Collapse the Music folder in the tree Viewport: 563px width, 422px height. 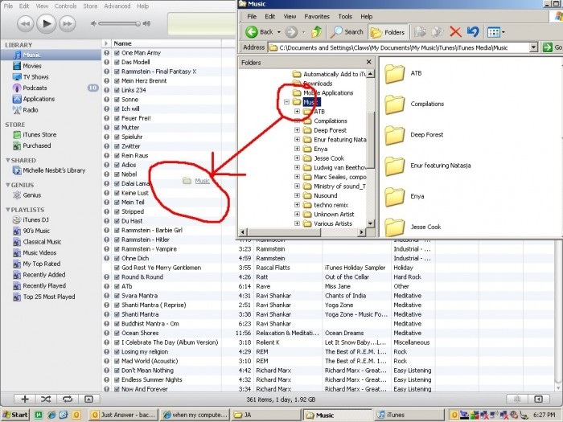tap(286, 102)
